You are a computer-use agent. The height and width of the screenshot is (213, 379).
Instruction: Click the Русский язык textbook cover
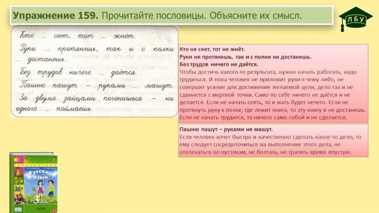(x=33, y=183)
